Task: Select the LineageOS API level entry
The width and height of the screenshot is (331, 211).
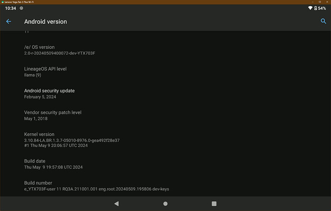Action: pos(165,72)
